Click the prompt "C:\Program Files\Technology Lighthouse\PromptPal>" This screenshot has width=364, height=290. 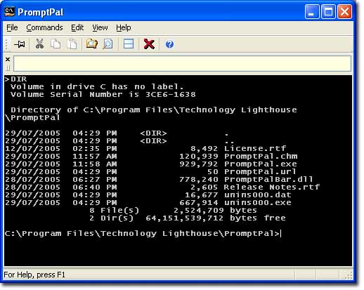pyautogui.click(x=142, y=233)
